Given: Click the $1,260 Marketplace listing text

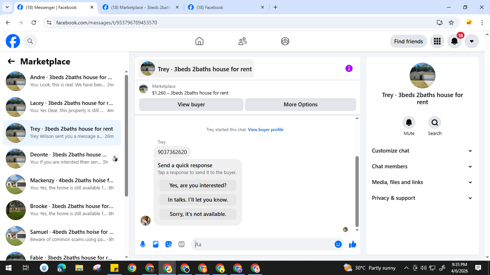Looking at the screenshot, I should tap(190, 93).
